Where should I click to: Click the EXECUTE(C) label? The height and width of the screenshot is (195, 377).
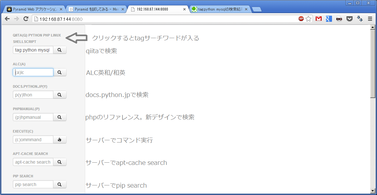pyautogui.click(x=23, y=131)
